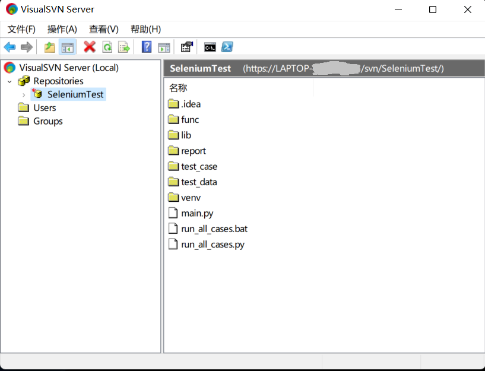Click the Users folder icon in tree

24,107
